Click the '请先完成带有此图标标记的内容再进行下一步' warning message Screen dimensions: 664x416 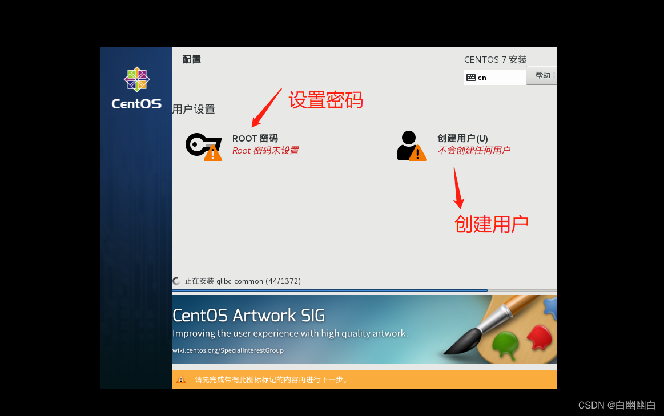click(271, 379)
